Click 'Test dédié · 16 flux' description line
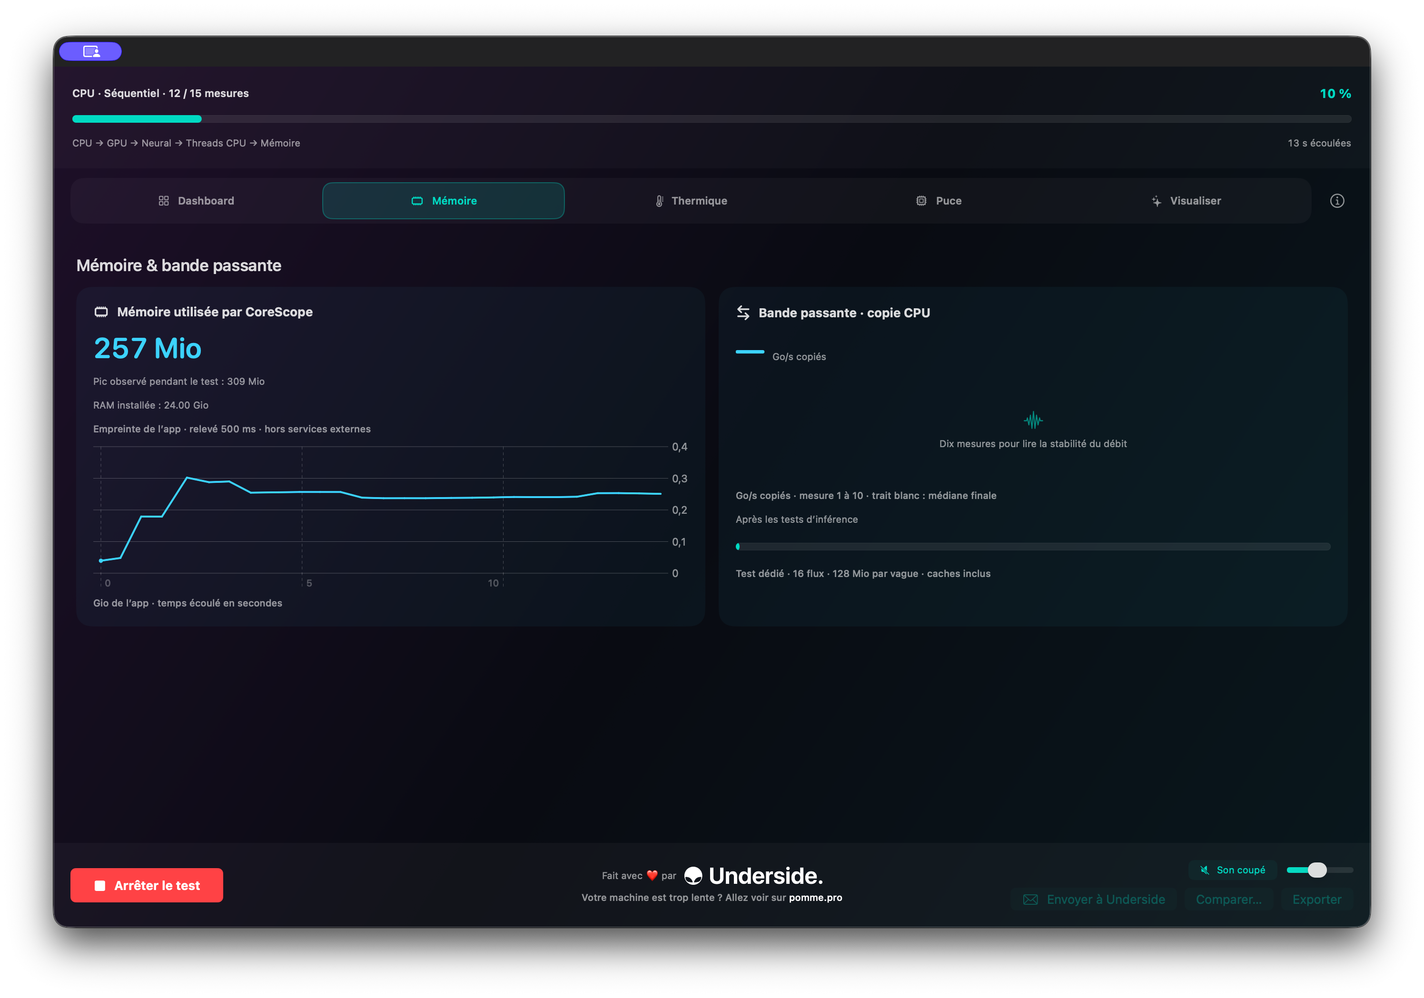This screenshot has height=998, width=1424. pyautogui.click(x=863, y=573)
